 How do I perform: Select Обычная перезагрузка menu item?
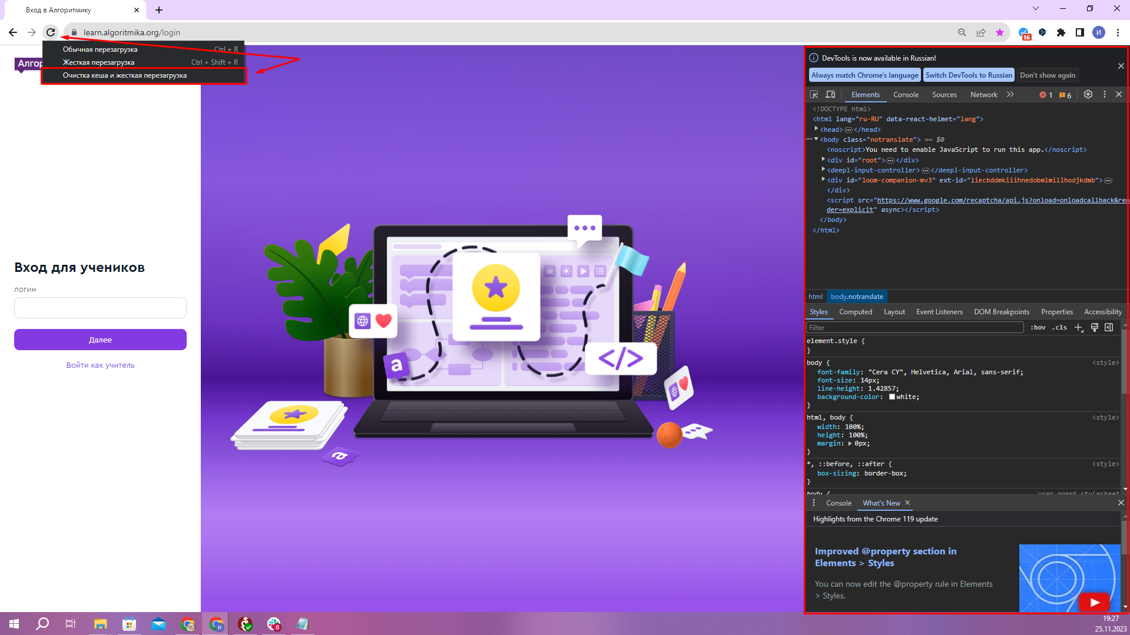(144, 49)
